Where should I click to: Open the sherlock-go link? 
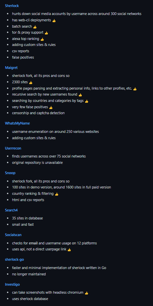coord(14,260)
